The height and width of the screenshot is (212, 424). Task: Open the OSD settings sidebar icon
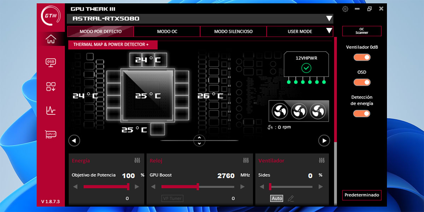[x=51, y=63]
